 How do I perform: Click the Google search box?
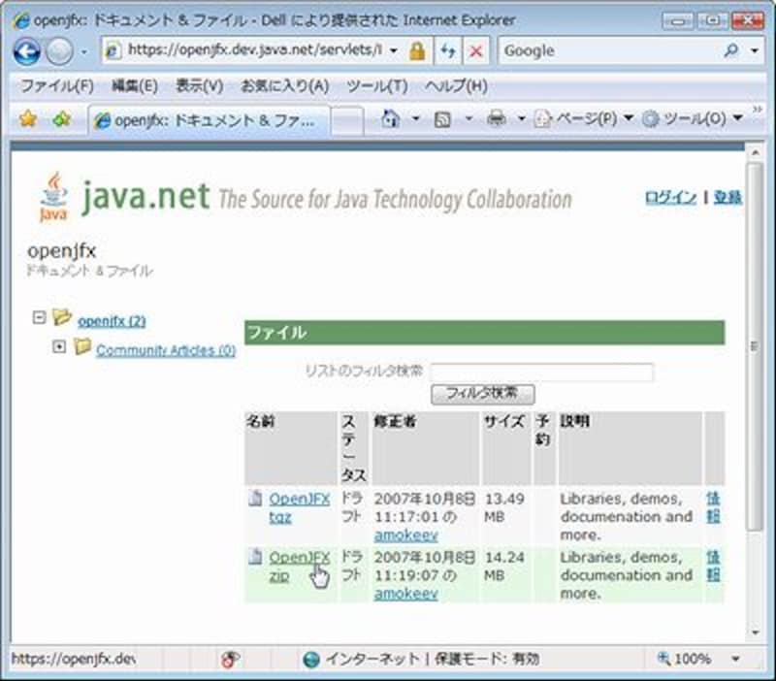click(x=610, y=50)
